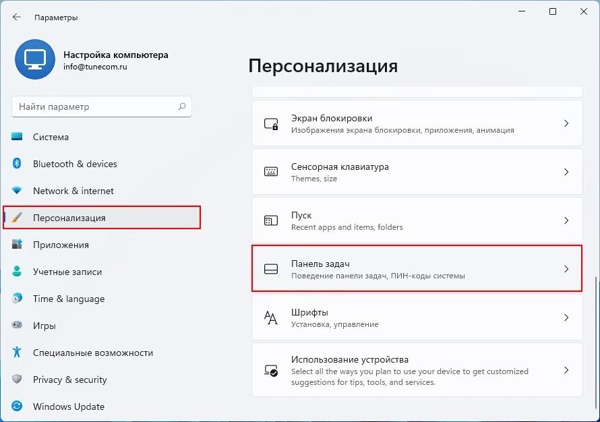The width and height of the screenshot is (600, 422).
Task: Click the Найти параметр search field
Action: pyautogui.click(x=102, y=107)
